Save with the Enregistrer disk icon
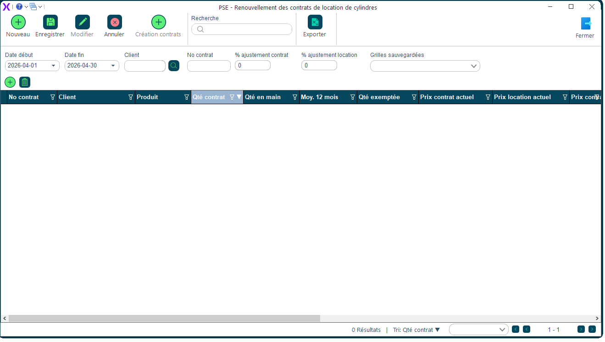Image resolution: width=605 pixels, height=342 pixels. [50, 22]
